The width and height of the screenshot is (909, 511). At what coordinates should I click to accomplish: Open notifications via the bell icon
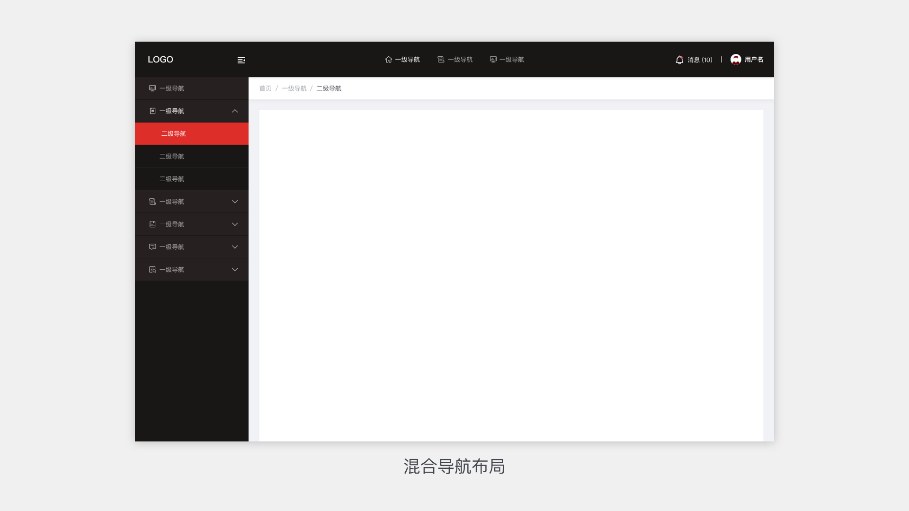[x=679, y=60]
